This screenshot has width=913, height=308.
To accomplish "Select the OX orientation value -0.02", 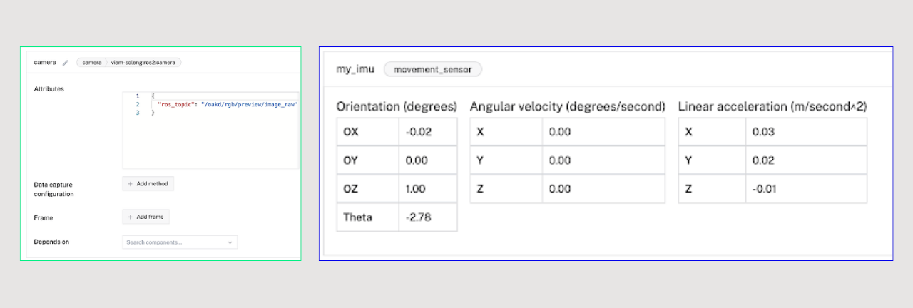I will (428, 132).
